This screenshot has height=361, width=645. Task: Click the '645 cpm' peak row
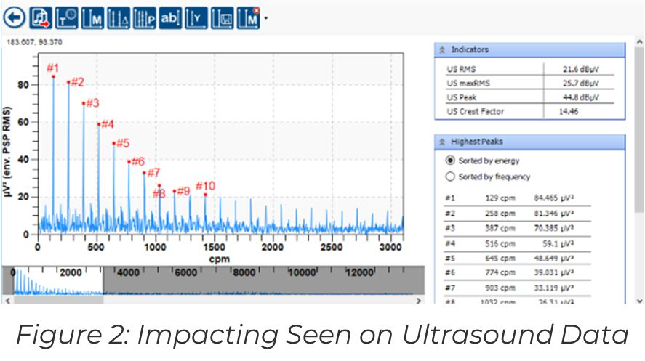click(x=518, y=258)
